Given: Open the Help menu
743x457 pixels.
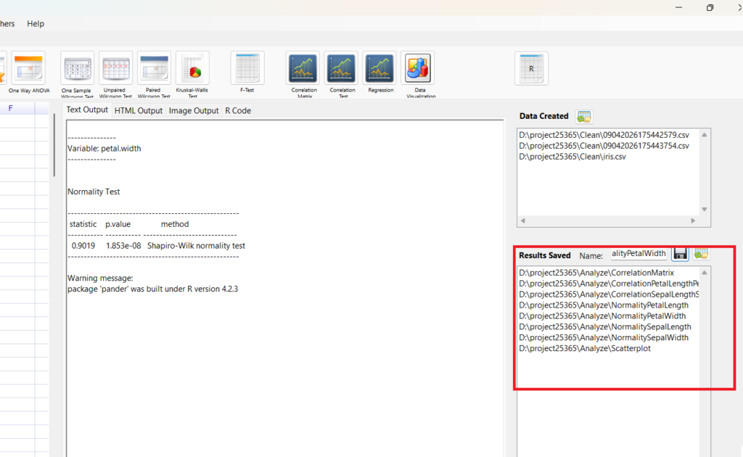Looking at the screenshot, I should point(36,24).
